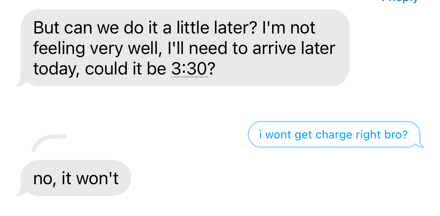Click the tail of the blue outlined bubble
Viewport: 440px width, 216px height.
pyautogui.click(x=420, y=145)
